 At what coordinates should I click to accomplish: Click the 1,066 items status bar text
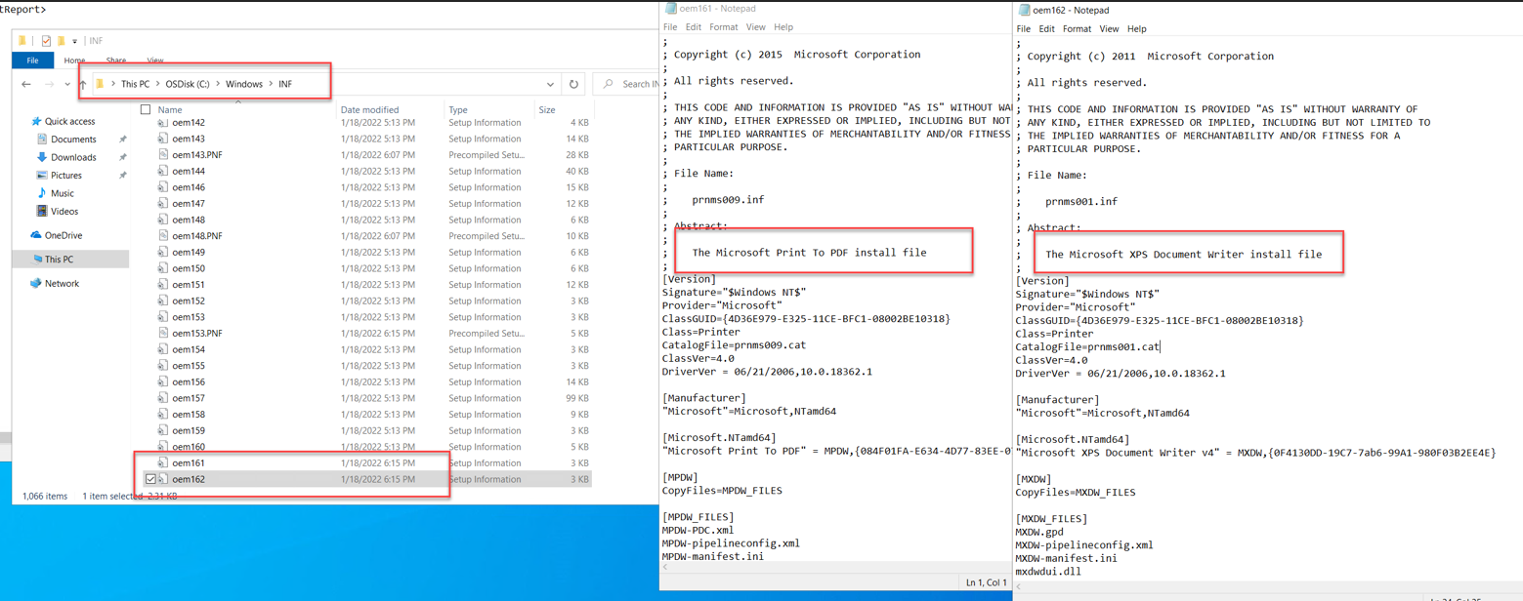click(x=45, y=497)
